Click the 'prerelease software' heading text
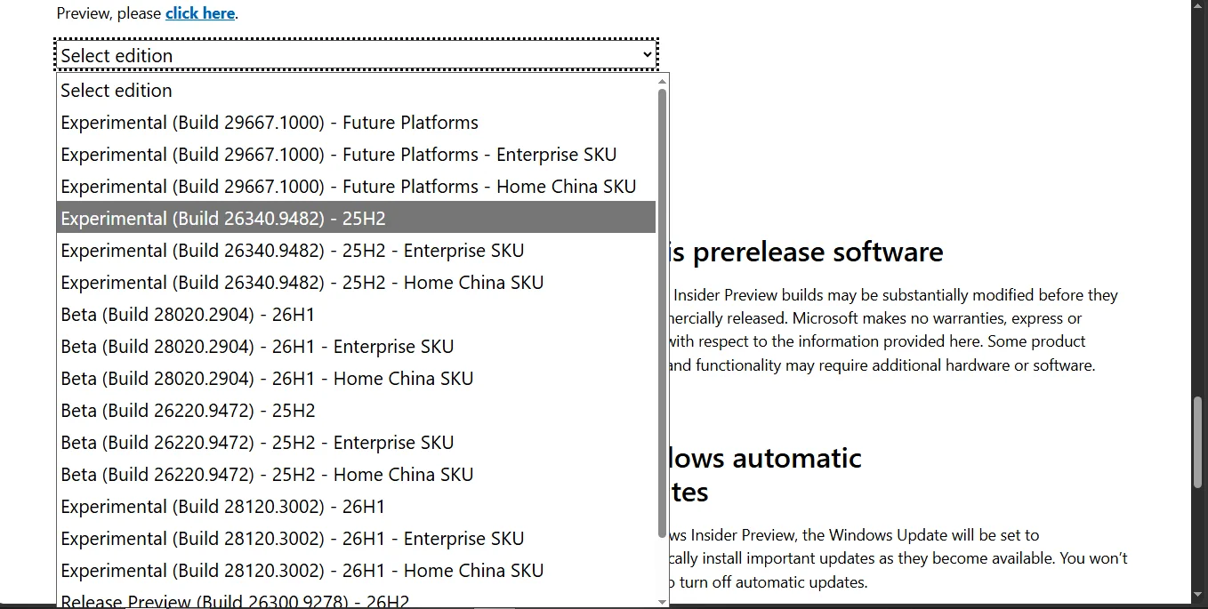Image resolution: width=1208 pixels, height=609 pixels. (x=817, y=252)
